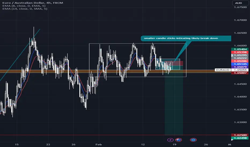Click the 1.66500 price scale value
This screenshot has width=250, height=147.
tap(240, 33)
